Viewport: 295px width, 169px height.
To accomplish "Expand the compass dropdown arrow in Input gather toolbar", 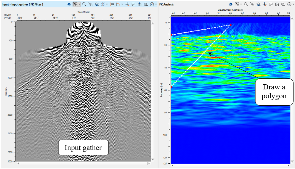I will (x=156, y=4).
